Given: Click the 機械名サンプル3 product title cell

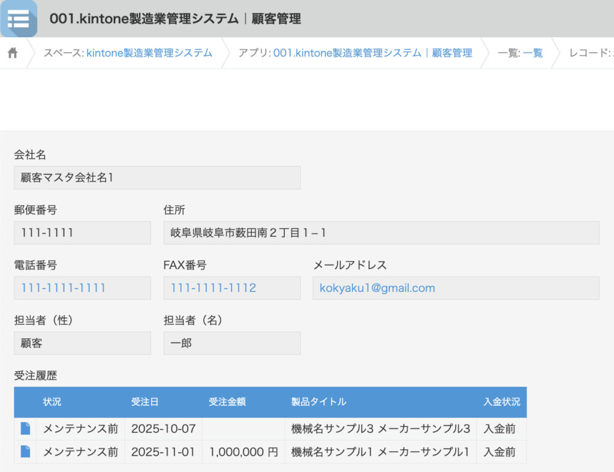Looking at the screenshot, I should click(x=380, y=429).
